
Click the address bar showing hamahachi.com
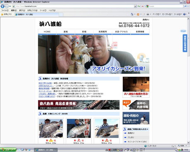73,6
